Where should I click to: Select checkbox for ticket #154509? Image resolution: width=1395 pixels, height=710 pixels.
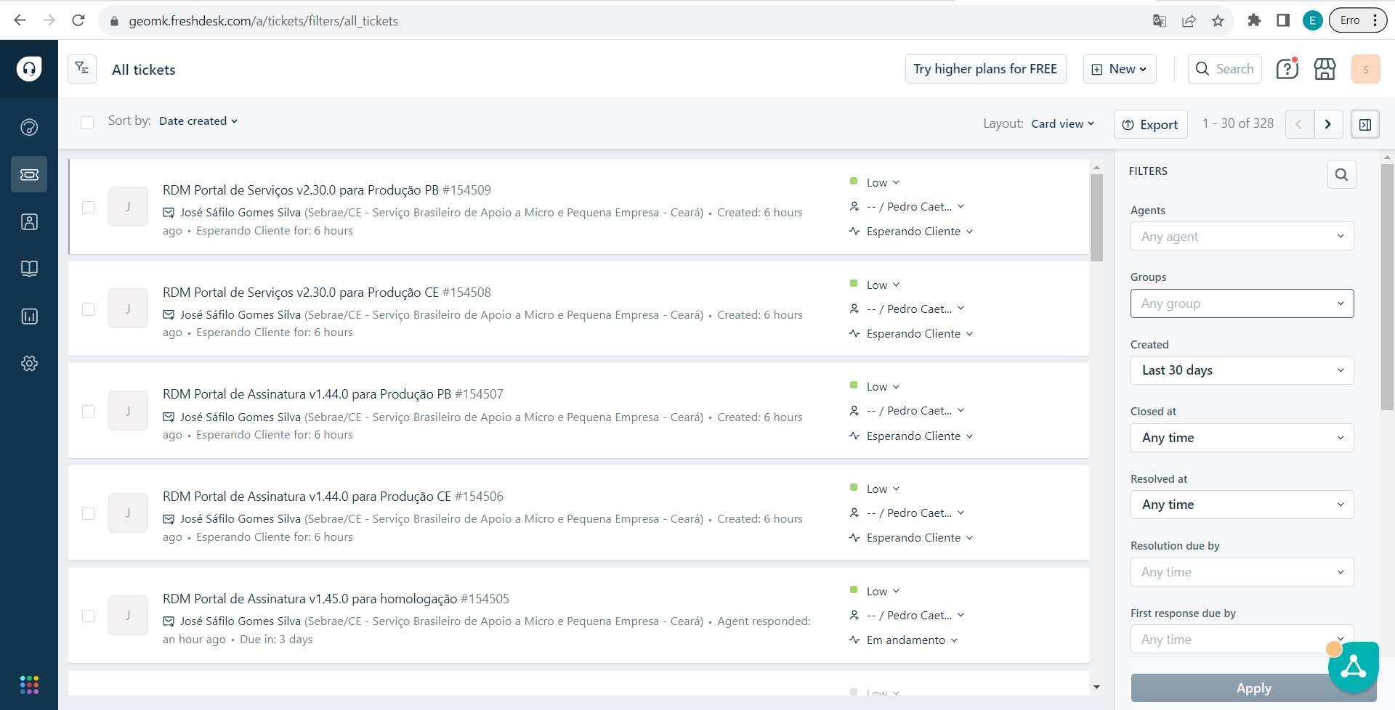tap(88, 207)
